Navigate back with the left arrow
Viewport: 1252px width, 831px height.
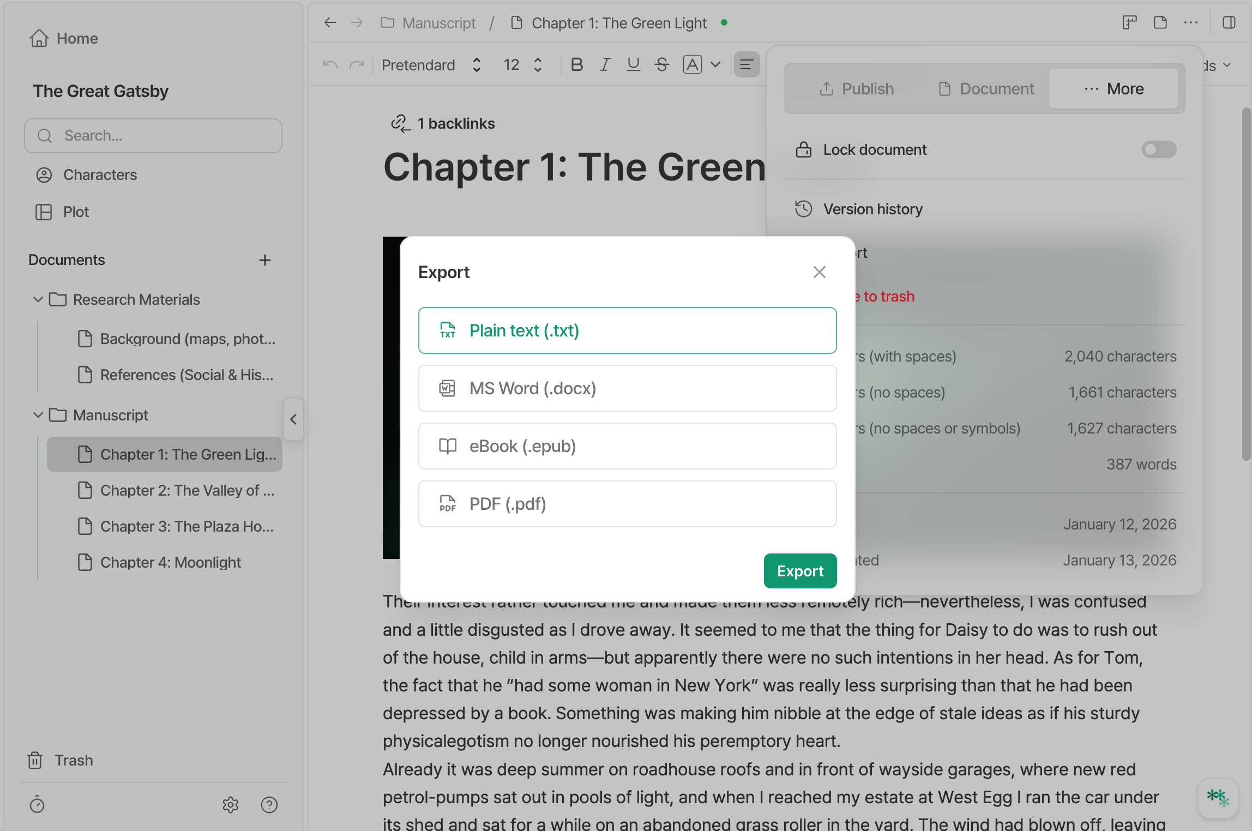pos(330,22)
